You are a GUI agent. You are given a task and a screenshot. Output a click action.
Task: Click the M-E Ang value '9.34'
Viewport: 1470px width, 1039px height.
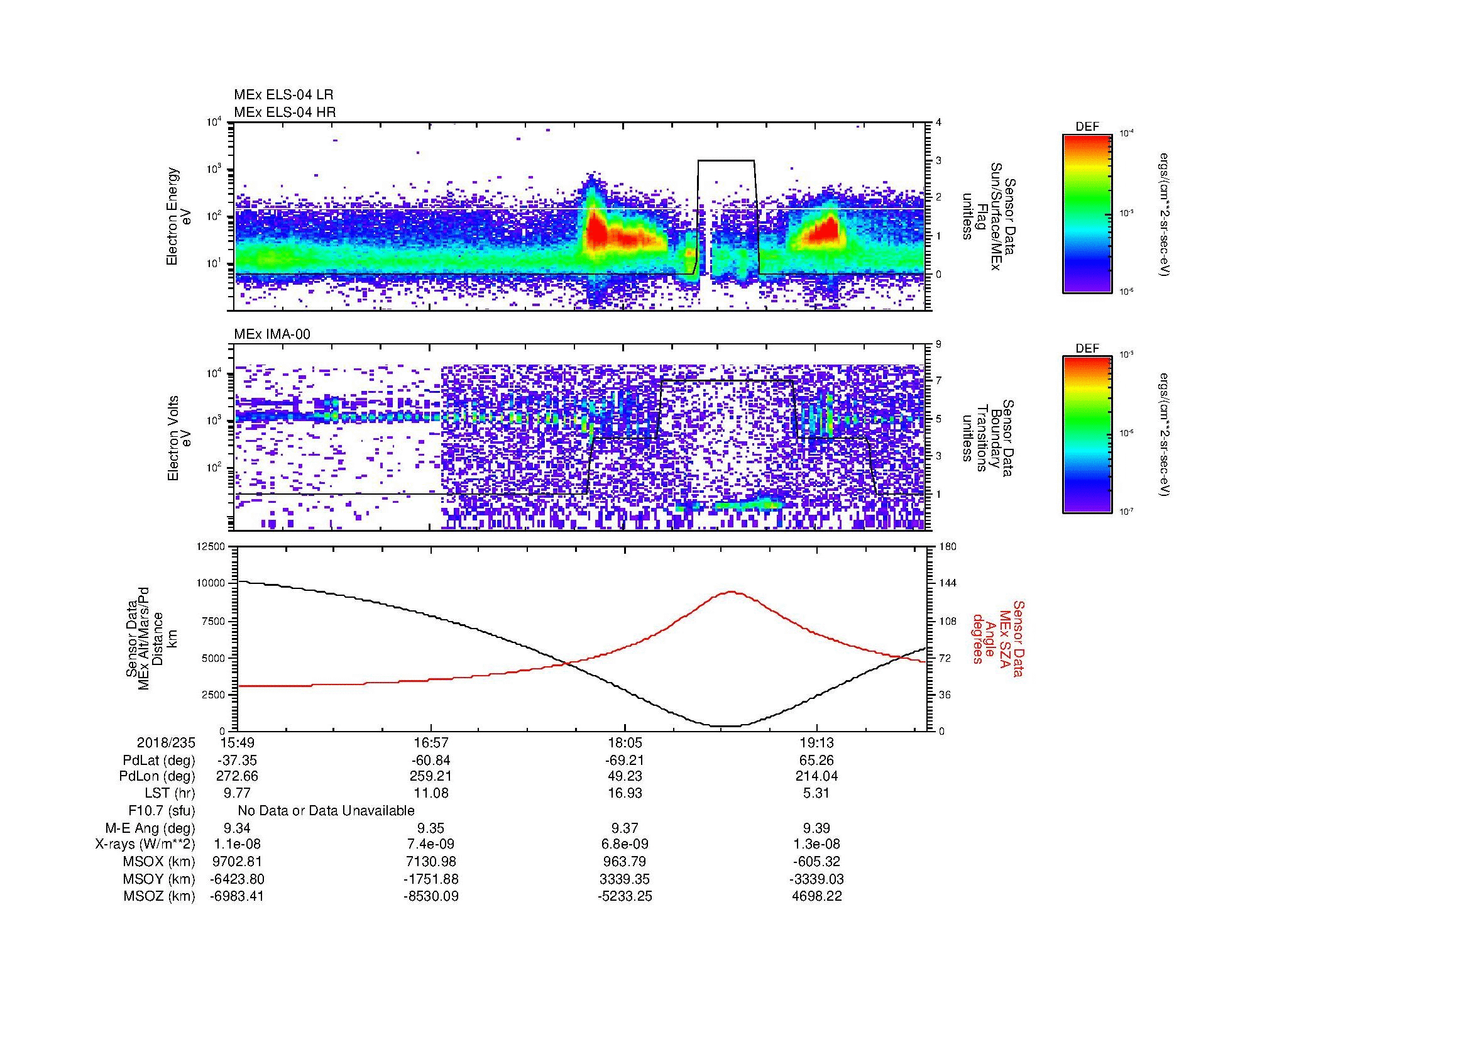point(238,828)
